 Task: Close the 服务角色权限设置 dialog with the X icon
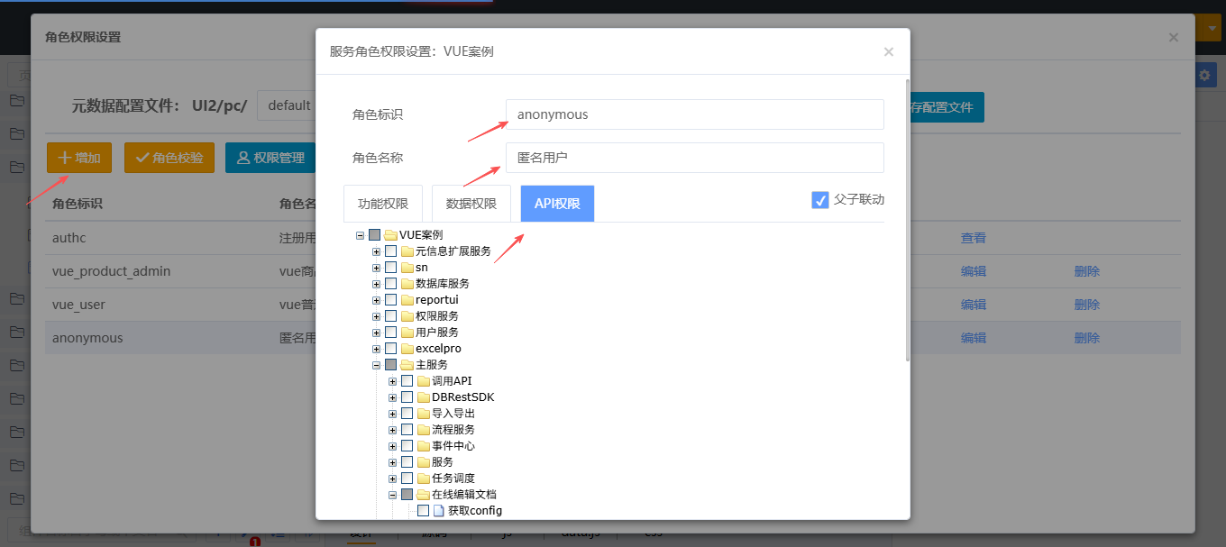(x=889, y=52)
